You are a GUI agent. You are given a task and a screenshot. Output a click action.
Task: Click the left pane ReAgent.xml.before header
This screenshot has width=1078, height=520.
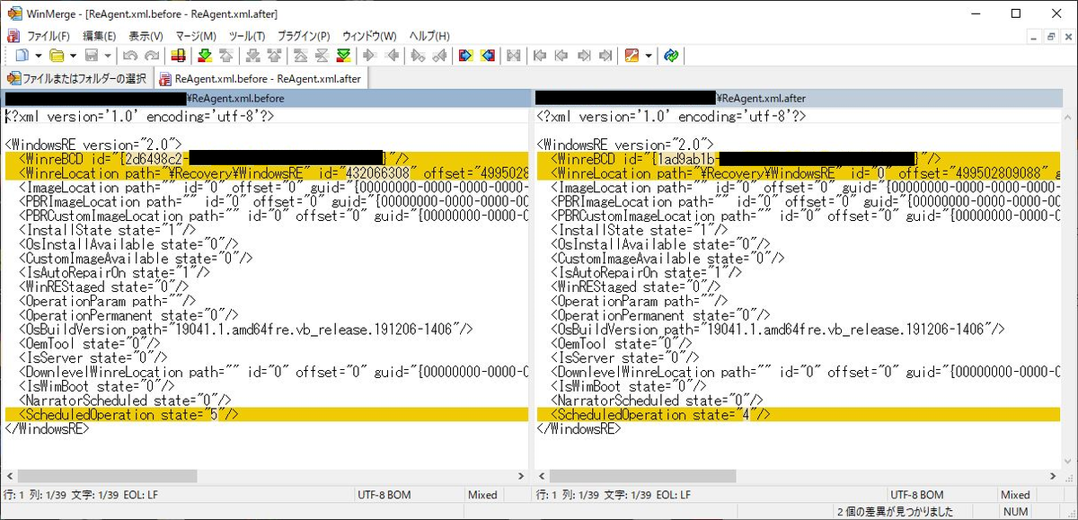point(267,98)
